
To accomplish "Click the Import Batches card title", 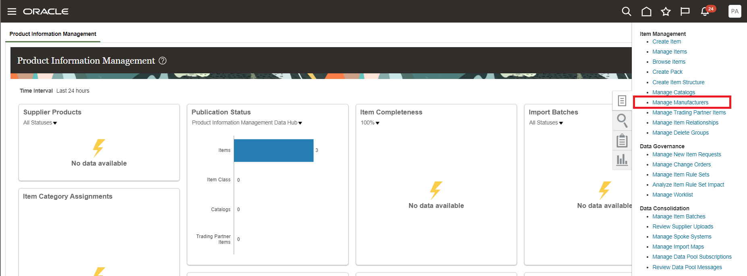I will (553, 112).
